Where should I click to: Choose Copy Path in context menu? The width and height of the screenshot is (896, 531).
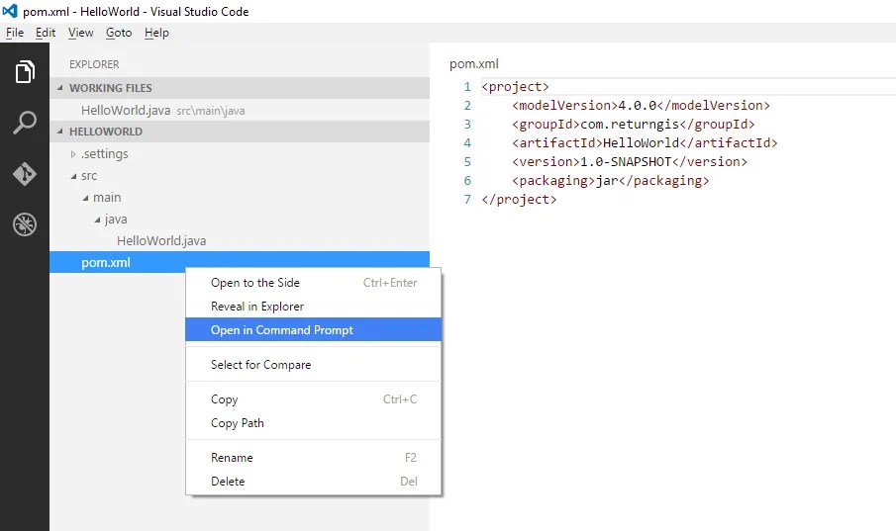point(313,423)
